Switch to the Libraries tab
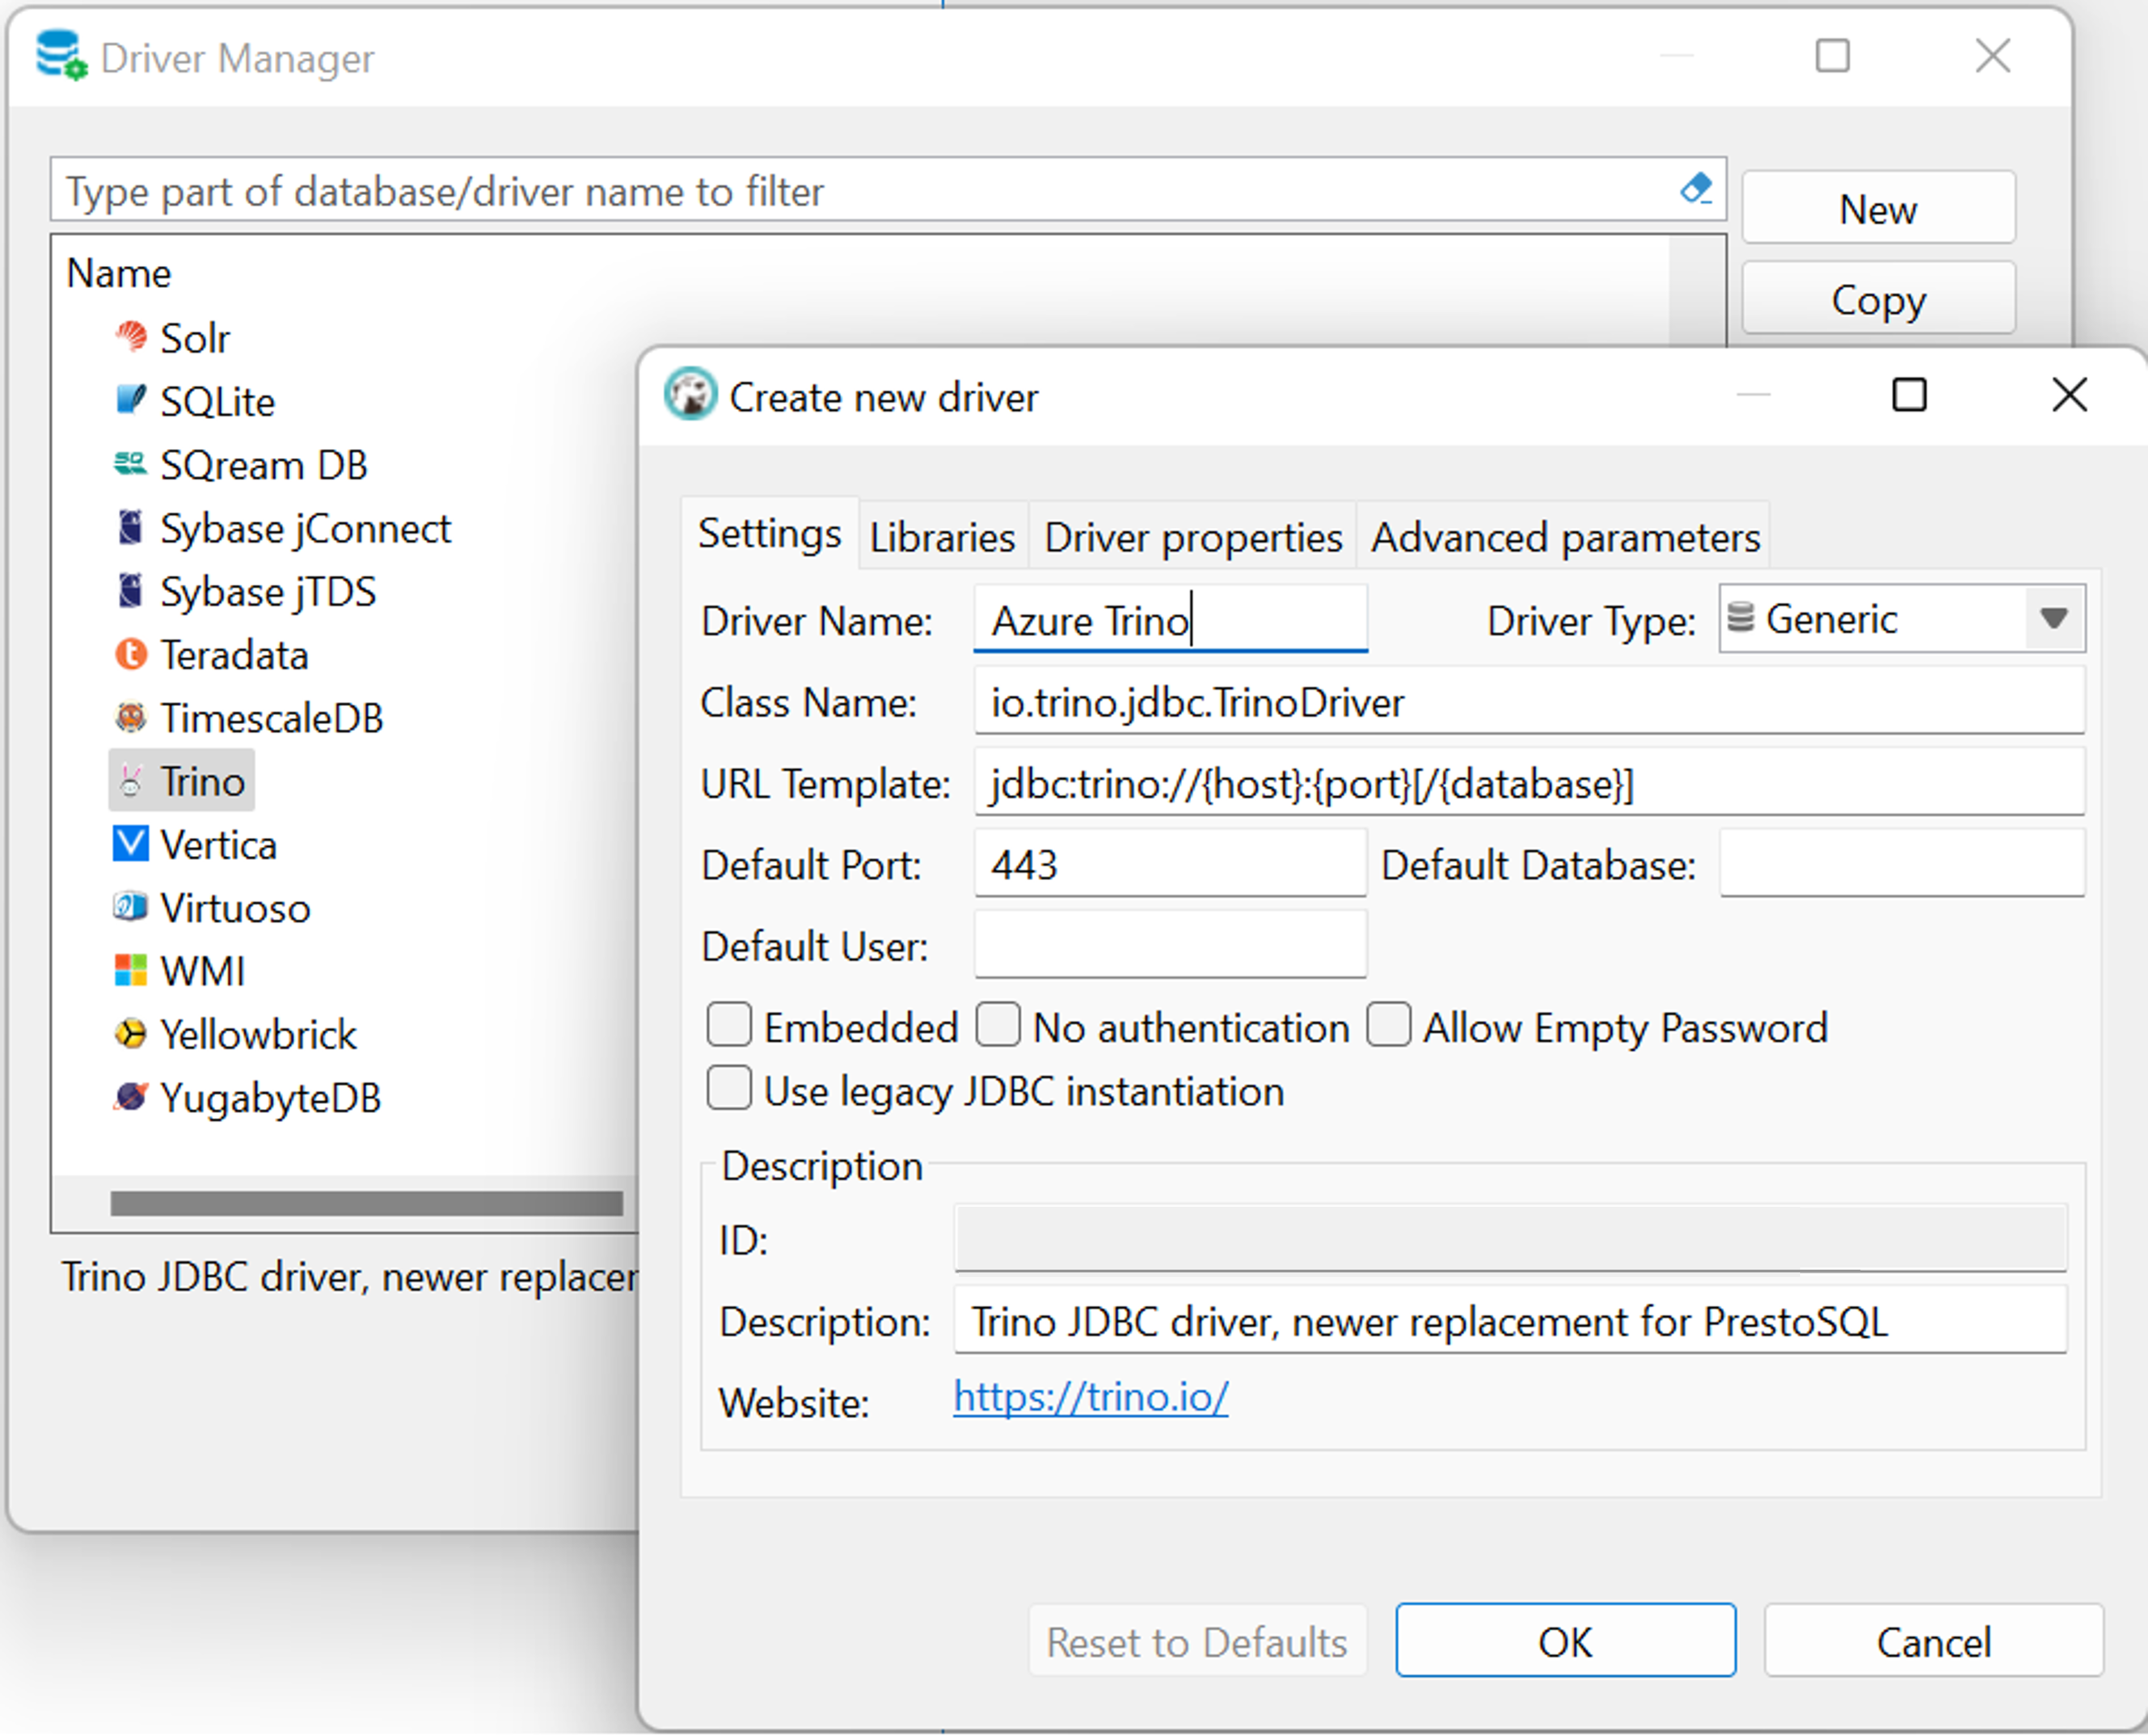Image resolution: width=2148 pixels, height=1736 pixels. tap(939, 535)
